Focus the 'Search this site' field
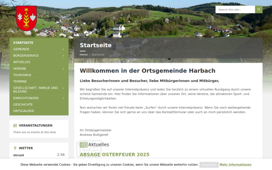Screen dimensions: 272x170 235,10
